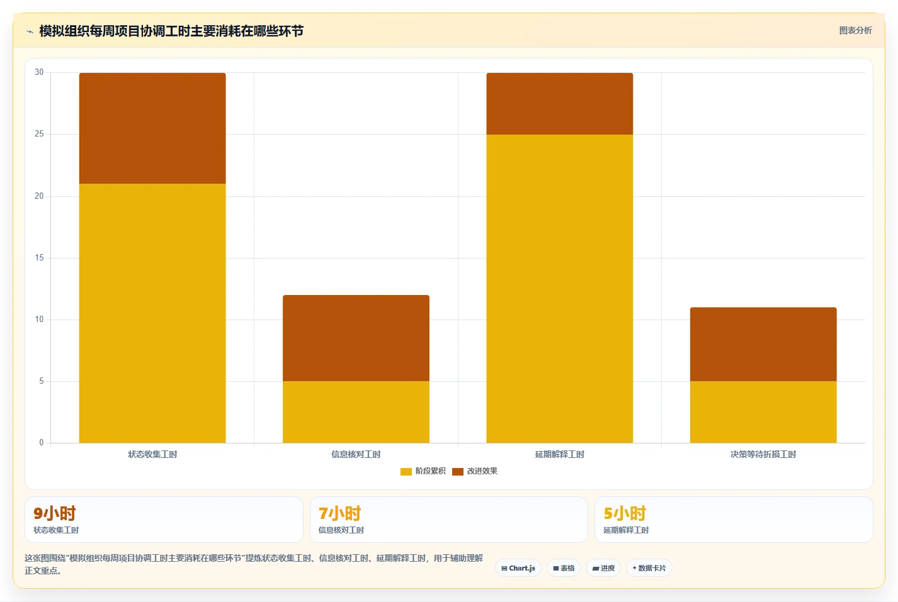This screenshot has width=898, height=602.
Task: Click the y-axis label 25
Action: pyautogui.click(x=39, y=134)
